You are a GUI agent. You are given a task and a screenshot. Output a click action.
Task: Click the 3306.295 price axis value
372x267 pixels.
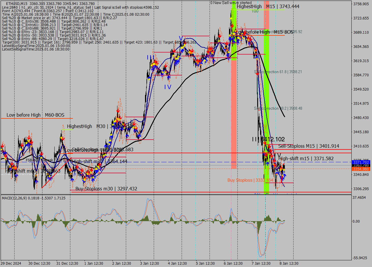pos(361,189)
